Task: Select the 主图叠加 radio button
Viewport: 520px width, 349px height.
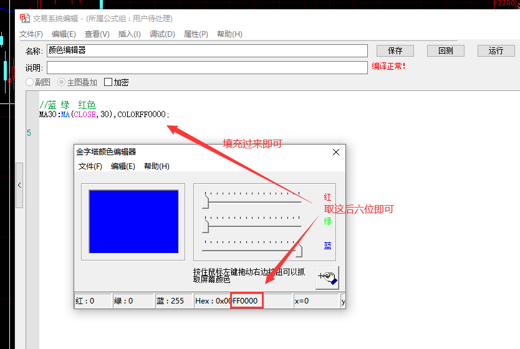Action: [61, 82]
